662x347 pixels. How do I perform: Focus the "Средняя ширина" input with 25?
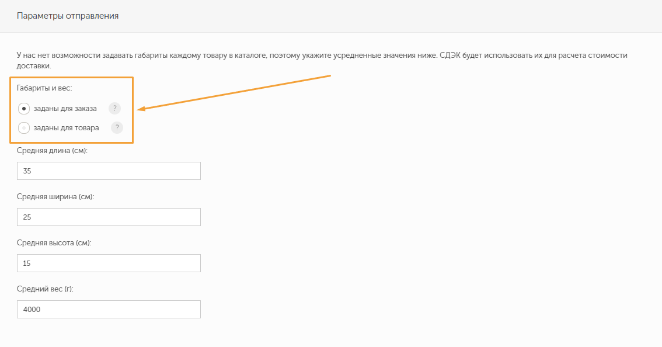click(109, 217)
